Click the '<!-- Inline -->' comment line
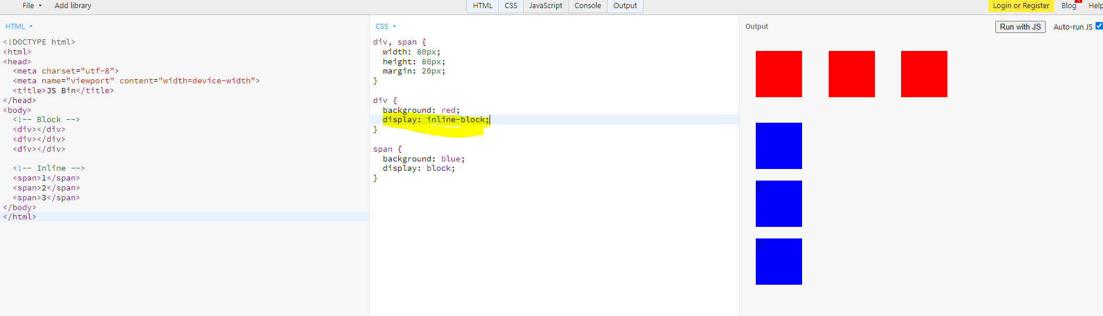The image size is (1103, 316). 49,168
